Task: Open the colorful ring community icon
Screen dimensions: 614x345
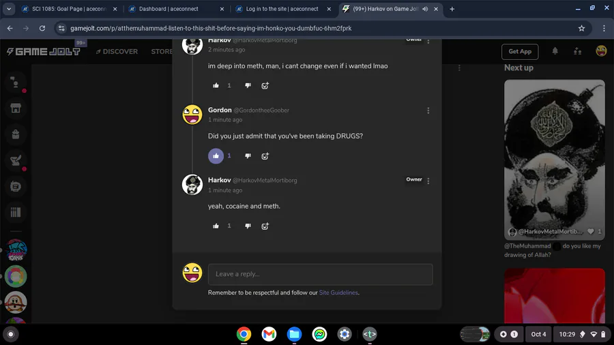Action: (16, 276)
